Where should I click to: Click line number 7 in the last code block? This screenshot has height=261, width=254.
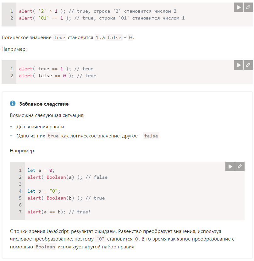[x=20, y=212]
